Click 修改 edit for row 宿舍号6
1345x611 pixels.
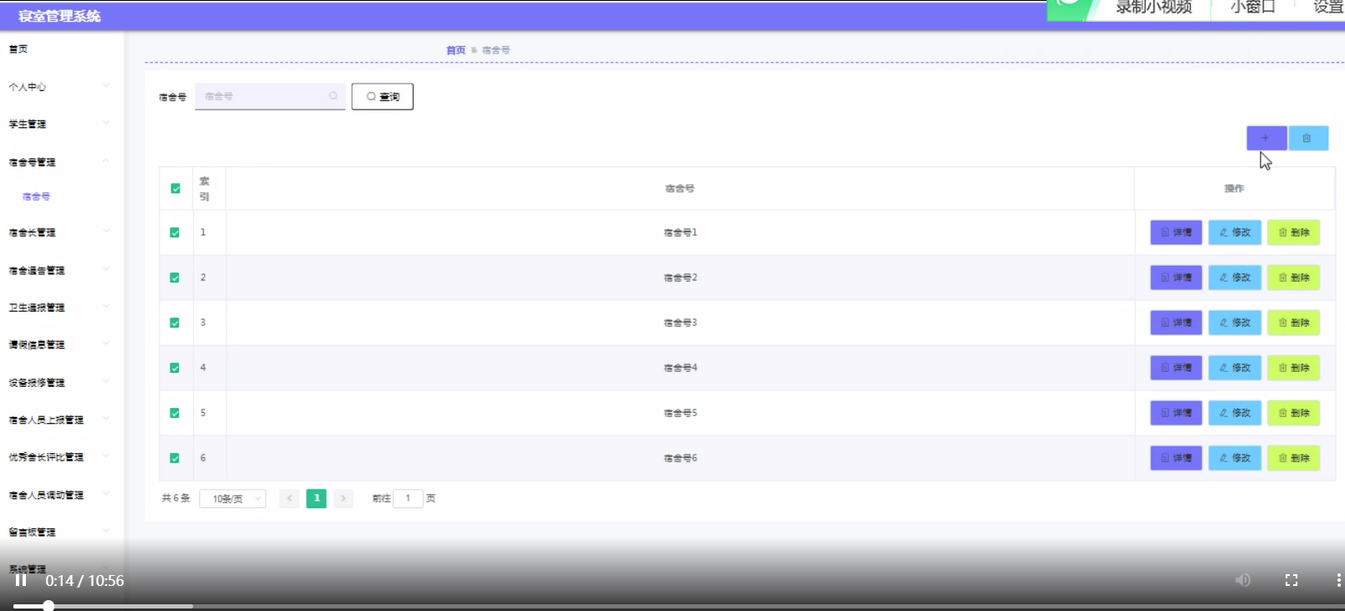coord(1235,458)
